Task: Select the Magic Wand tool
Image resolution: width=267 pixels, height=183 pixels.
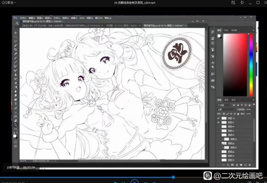Action: click(16, 46)
